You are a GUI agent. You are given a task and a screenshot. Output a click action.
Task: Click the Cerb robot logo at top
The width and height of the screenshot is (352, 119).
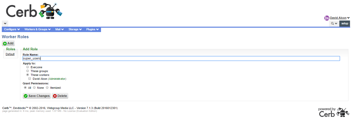click(34, 11)
